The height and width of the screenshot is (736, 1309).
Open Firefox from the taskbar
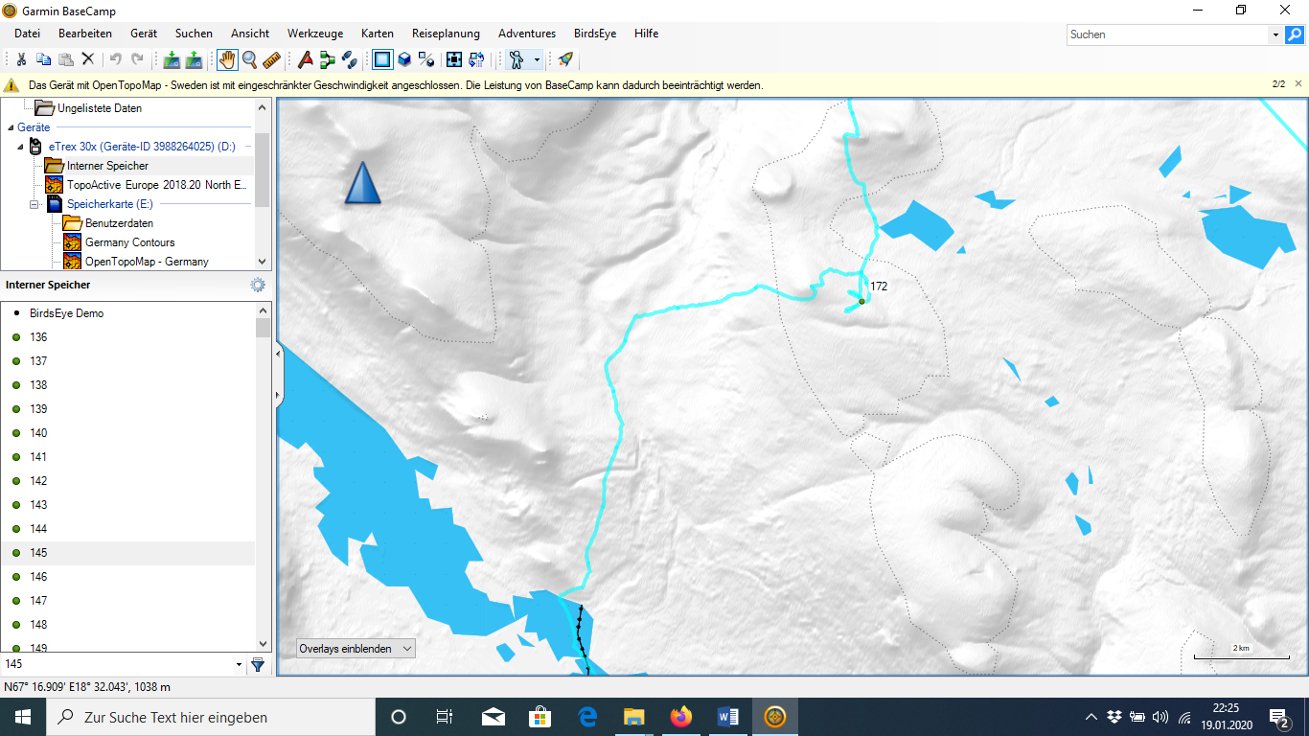click(681, 717)
